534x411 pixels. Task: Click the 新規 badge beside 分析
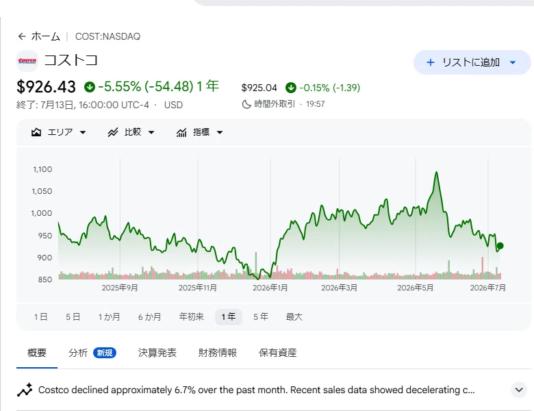pyautogui.click(x=105, y=353)
